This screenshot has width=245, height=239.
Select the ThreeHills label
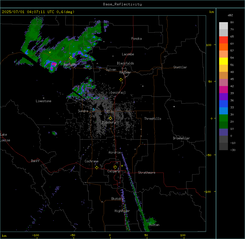click(x=153, y=119)
